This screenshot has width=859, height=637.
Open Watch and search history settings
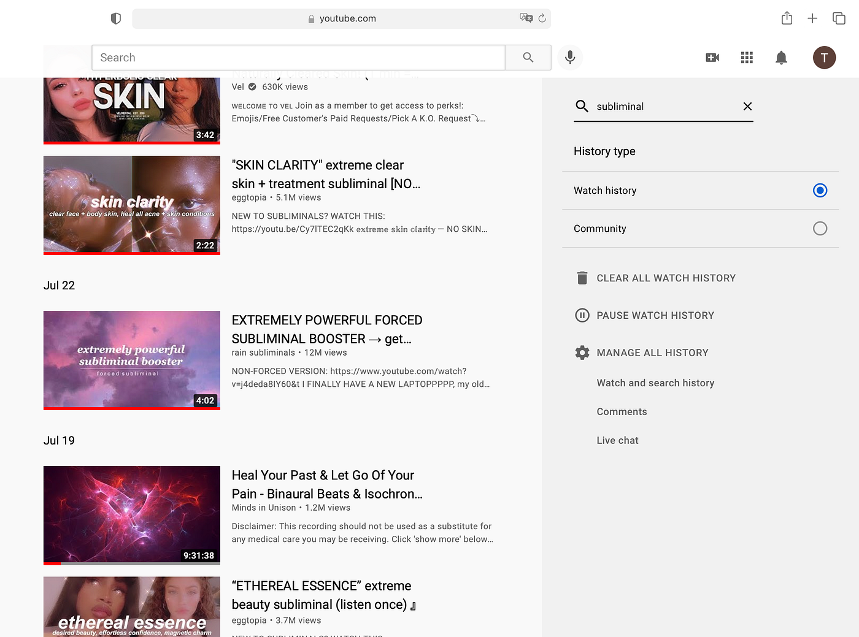655,383
